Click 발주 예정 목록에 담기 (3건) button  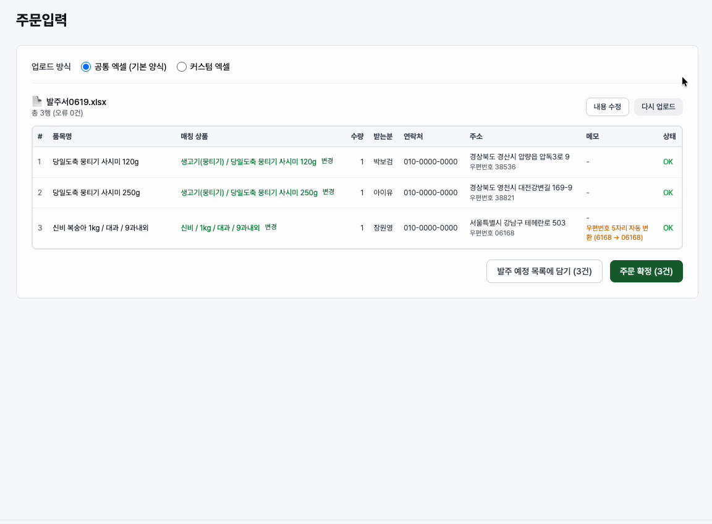(x=544, y=271)
